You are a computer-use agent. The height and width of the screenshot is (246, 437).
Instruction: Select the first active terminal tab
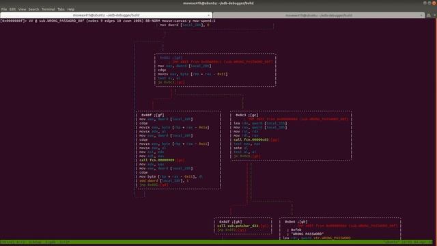(x=107, y=15)
